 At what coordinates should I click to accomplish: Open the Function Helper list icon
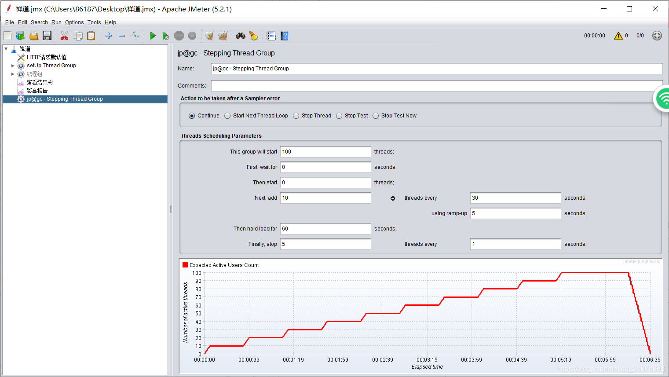[271, 36]
